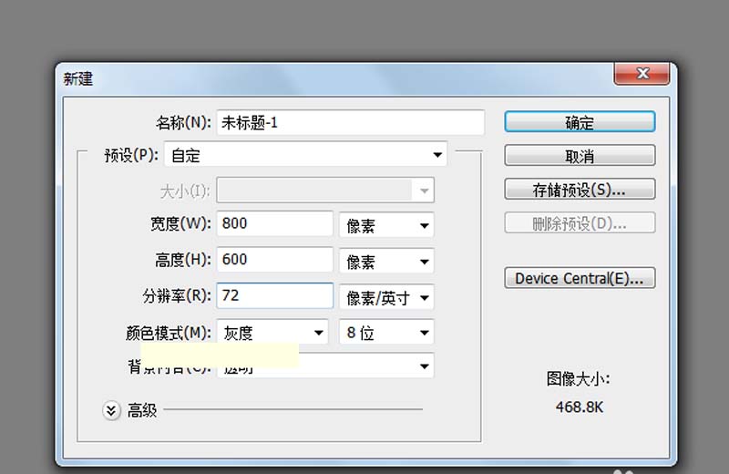Open the 背景内容 dropdown arrow
Screen dimensions: 729x474
[x=424, y=366]
